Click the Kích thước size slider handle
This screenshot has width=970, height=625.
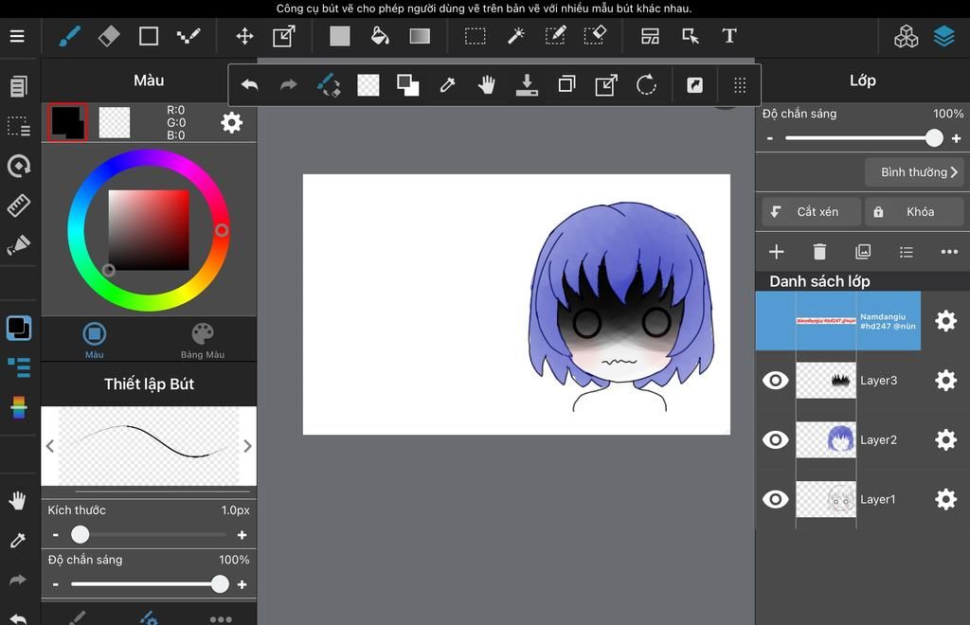tap(80, 534)
